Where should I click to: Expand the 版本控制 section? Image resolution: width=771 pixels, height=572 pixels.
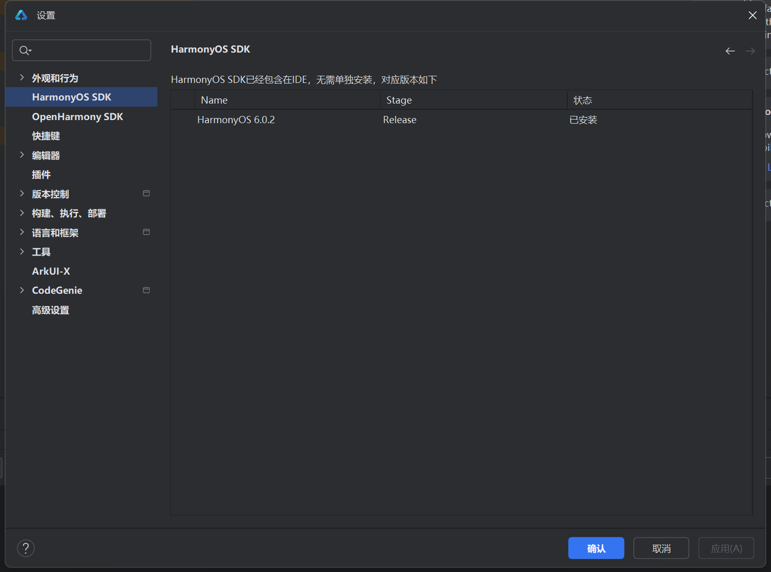[x=22, y=194]
